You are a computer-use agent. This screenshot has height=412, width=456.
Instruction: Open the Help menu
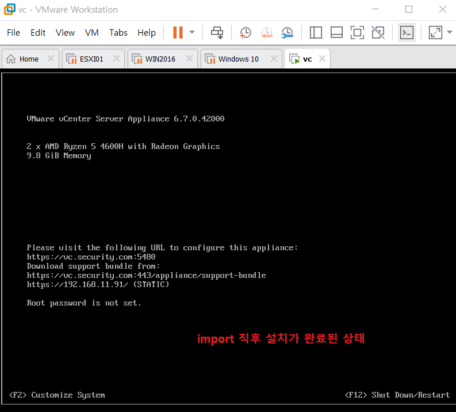147,33
